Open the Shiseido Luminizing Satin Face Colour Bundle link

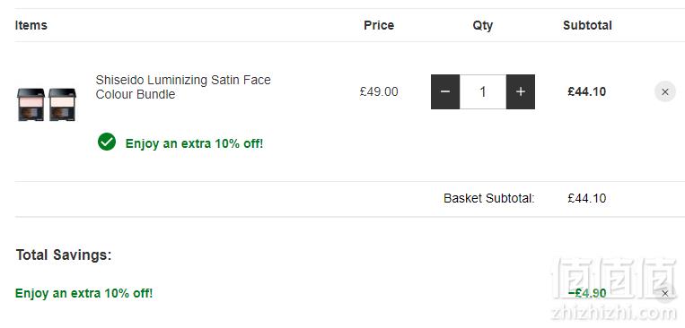(x=183, y=87)
